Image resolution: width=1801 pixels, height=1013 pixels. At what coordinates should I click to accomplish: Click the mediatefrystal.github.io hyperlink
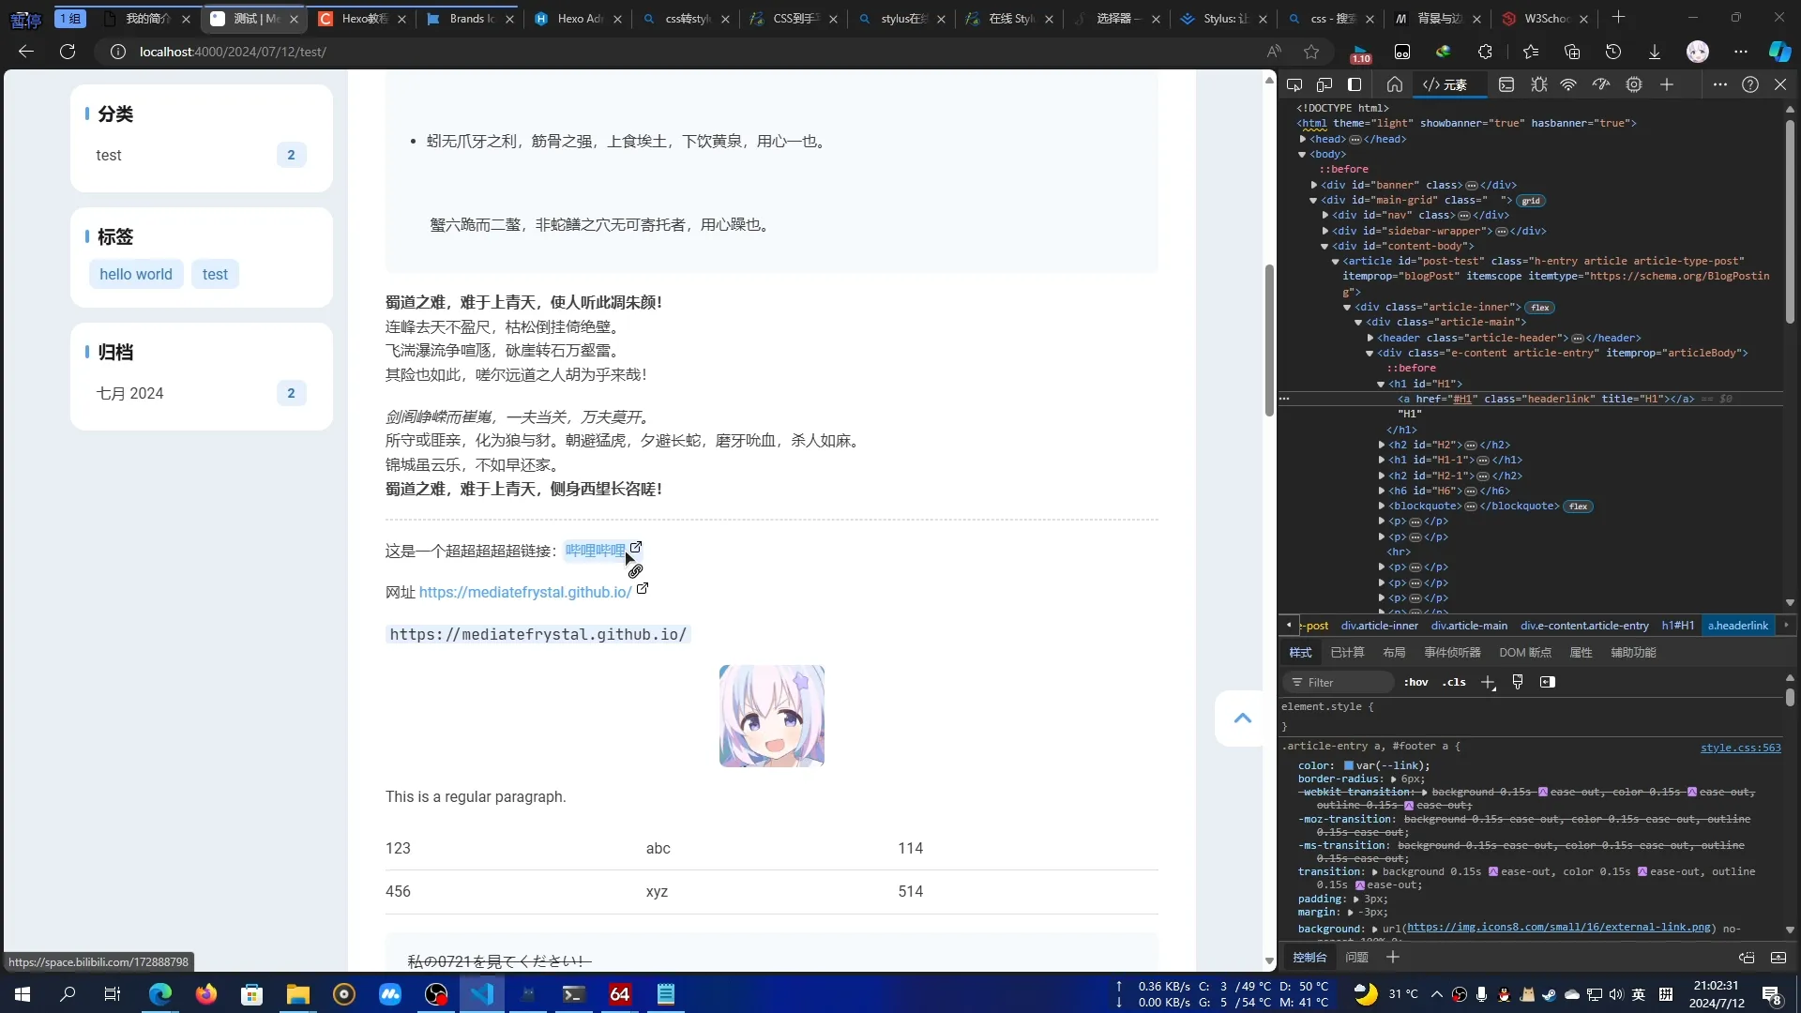pyautogui.click(x=523, y=592)
